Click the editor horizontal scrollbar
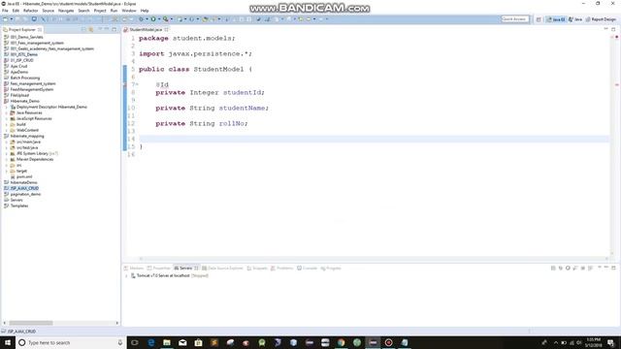The height and width of the screenshot is (349, 621). pos(374,259)
